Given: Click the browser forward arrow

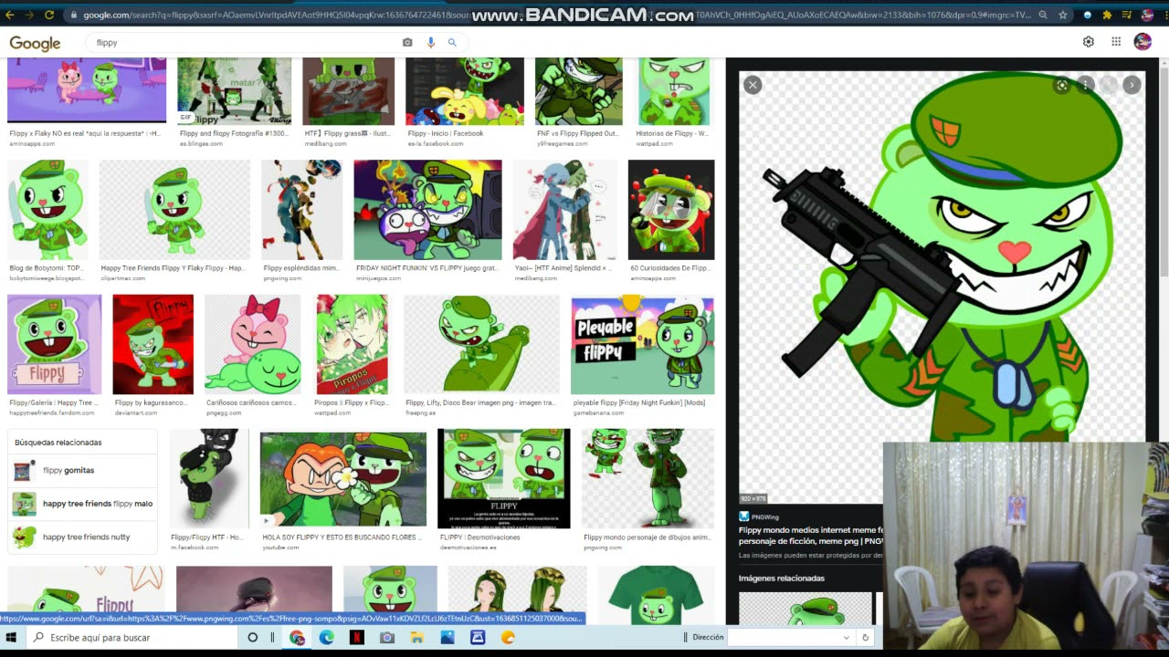Looking at the screenshot, I should tap(29, 15).
